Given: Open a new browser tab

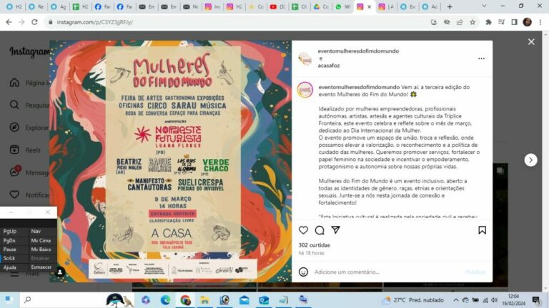Looking at the screenshot, I should click(x=450, y=6).
